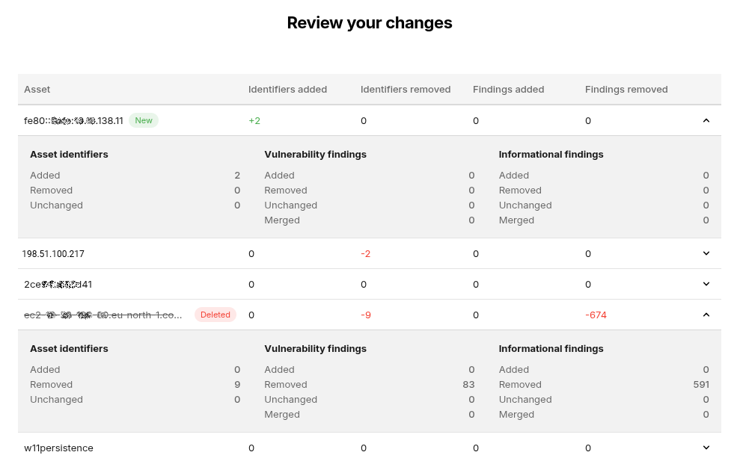The image size is (743, 467).
Task: Expand the 2ce…d41 asset row
Action: [706, 284]
